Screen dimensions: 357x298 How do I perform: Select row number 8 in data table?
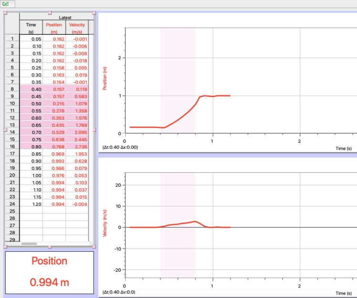(12, 89)
